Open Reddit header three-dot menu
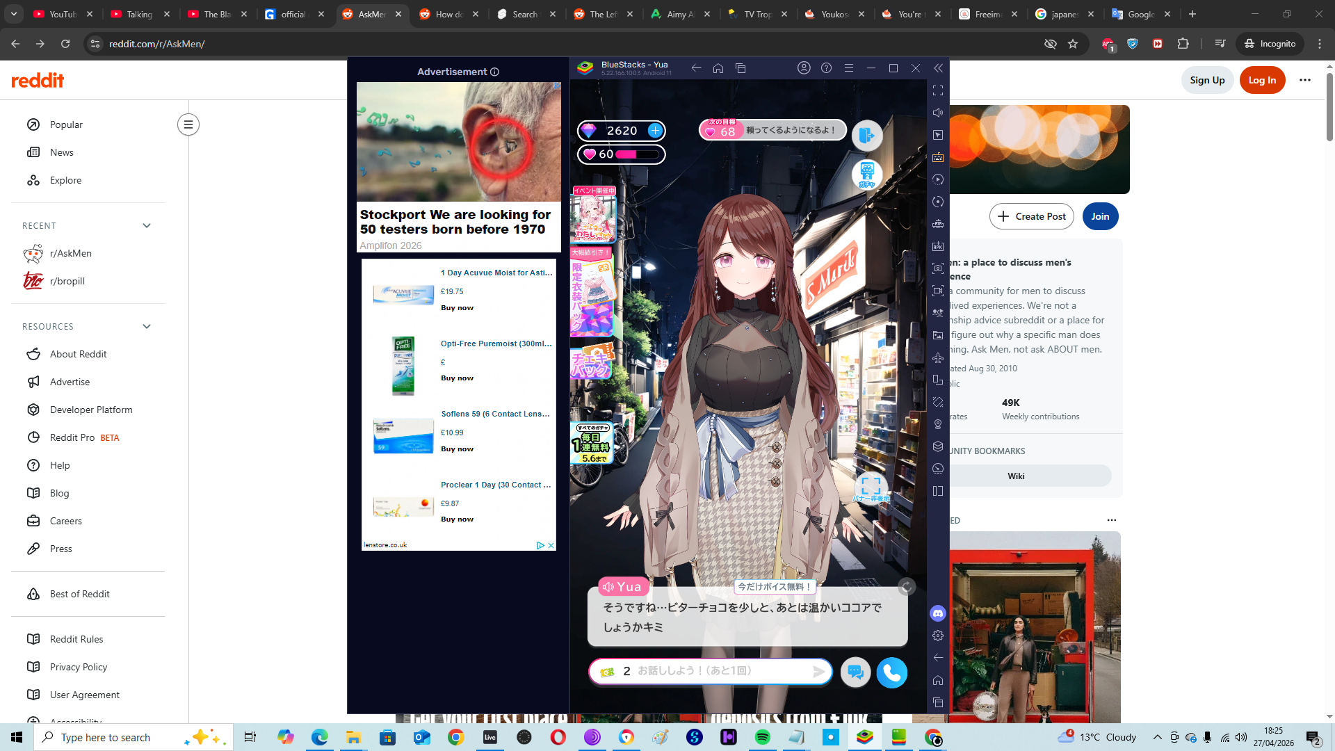Image resolution: width=1335 pixels, height=751 pixels. coord(1305,80)
